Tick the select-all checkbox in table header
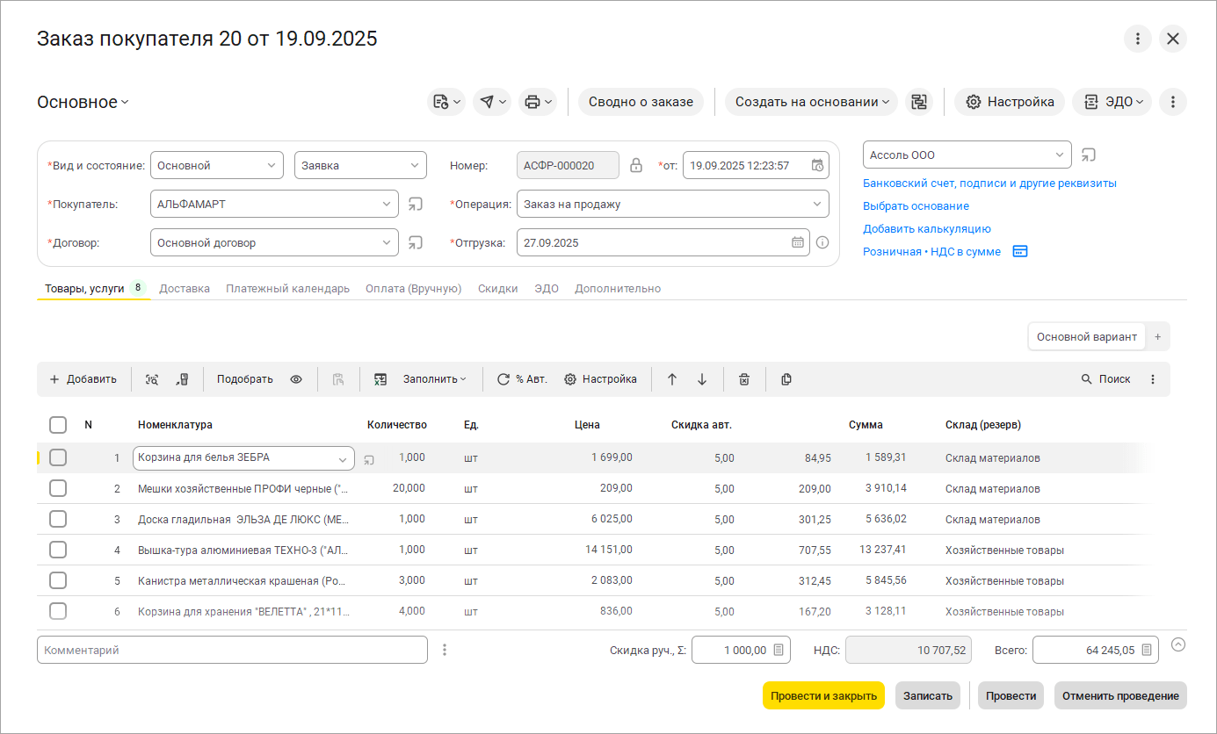This screenshot has height=734, width=1217. [x=58, y=425]
